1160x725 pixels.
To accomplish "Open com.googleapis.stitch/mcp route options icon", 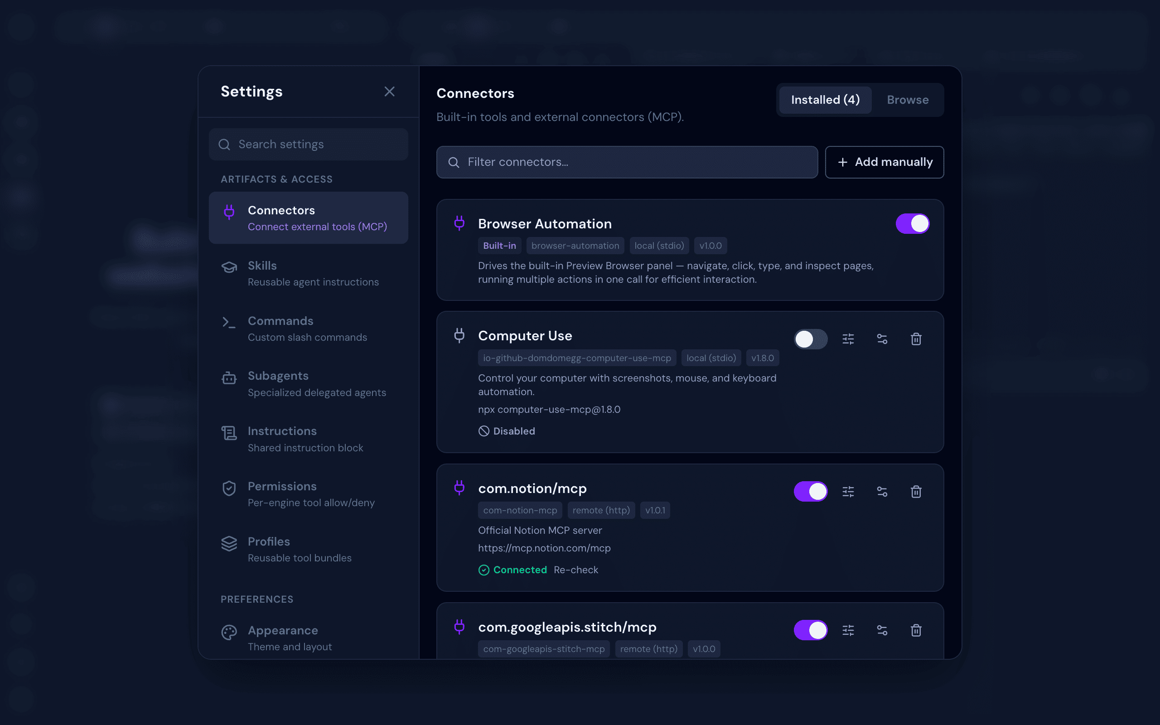I will 882,630.
